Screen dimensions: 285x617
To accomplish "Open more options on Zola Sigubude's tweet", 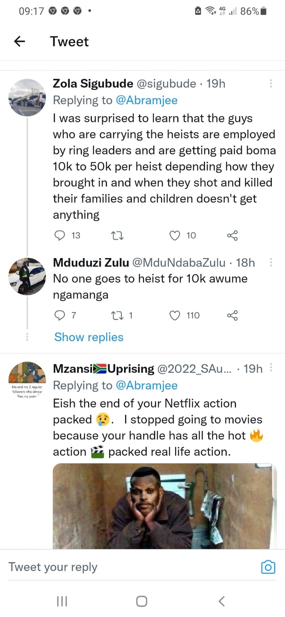I will [271, 83].
